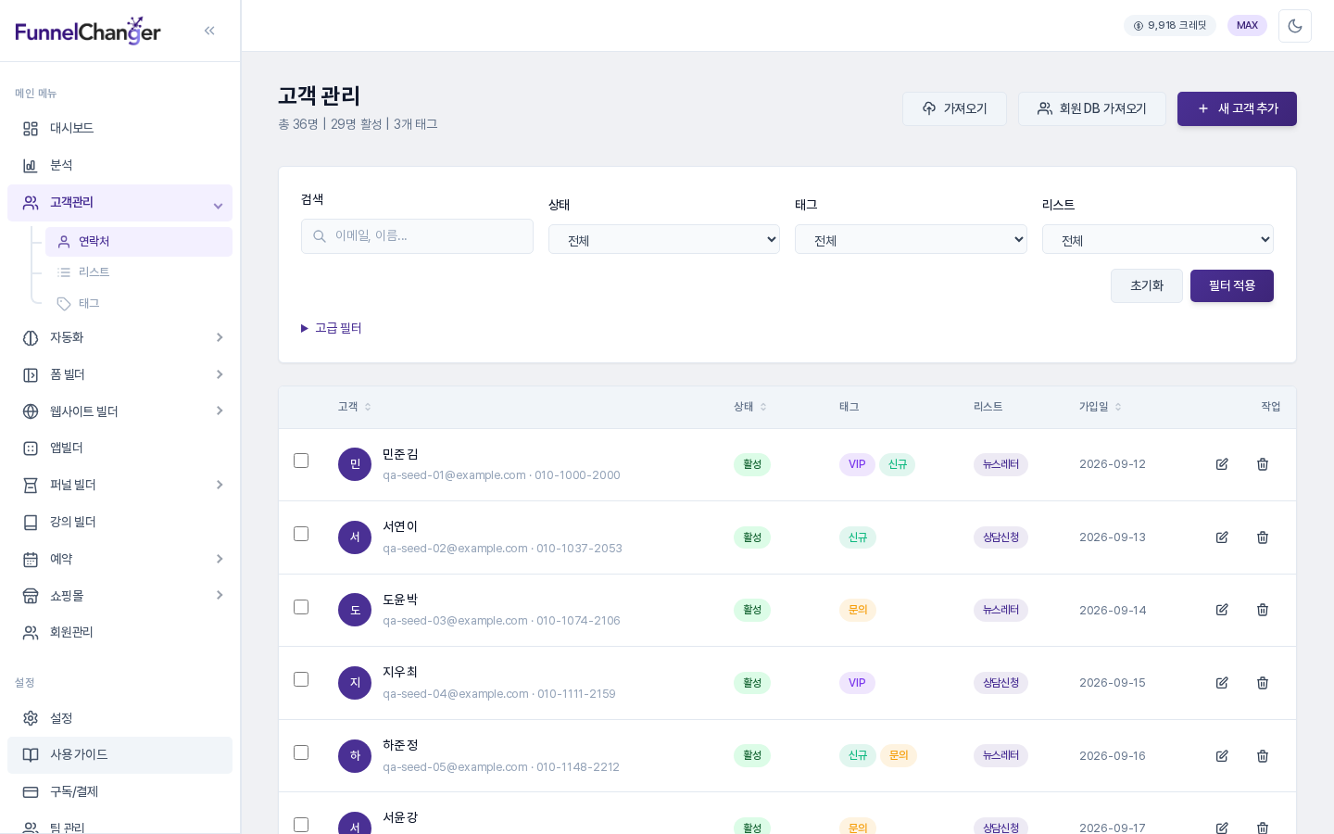Open 대시보드 in the main menu
The height and width of the screenshot is (834, 1334).
pyautogui.click(x=120, y=129)
